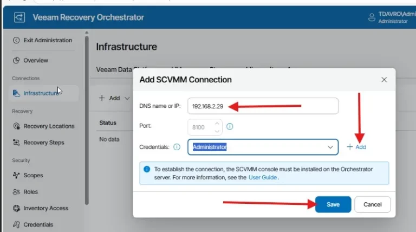Expand the Credentials dropdown
Screen dimensions: 416x232
[330, 147]
